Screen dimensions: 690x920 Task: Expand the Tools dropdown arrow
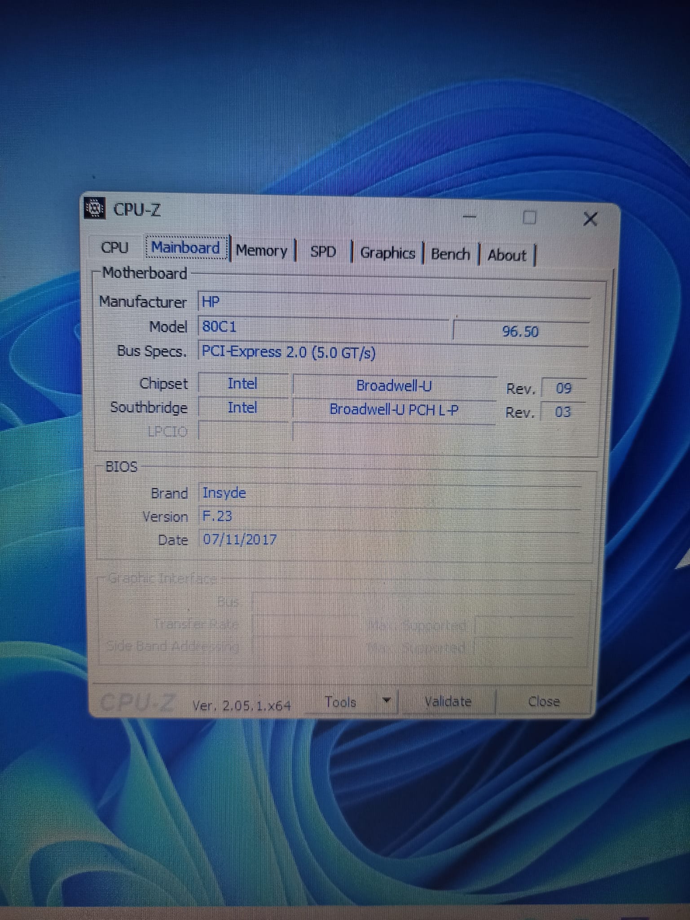point(387,700)
